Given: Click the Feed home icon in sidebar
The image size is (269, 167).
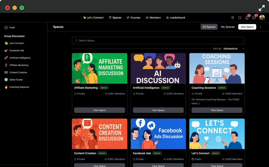Looking at the screenshot, I should pyautogui.click(x=6, y=27).
